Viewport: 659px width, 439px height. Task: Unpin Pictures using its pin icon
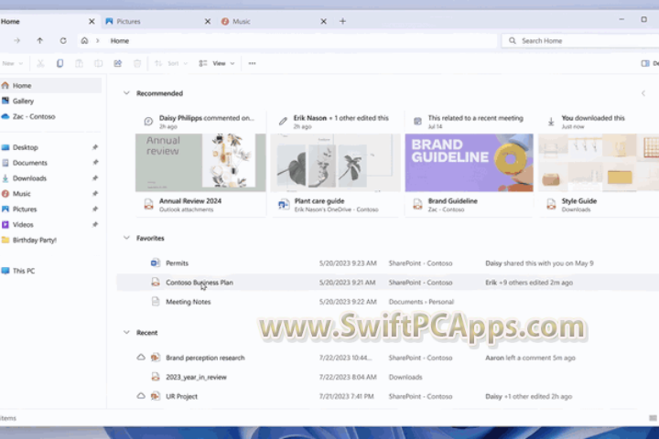pyautogui.click(x=95, y=209)
